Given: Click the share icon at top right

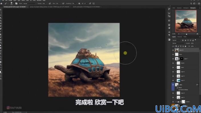Looking at the screenshot, I should tap(199, 4).
